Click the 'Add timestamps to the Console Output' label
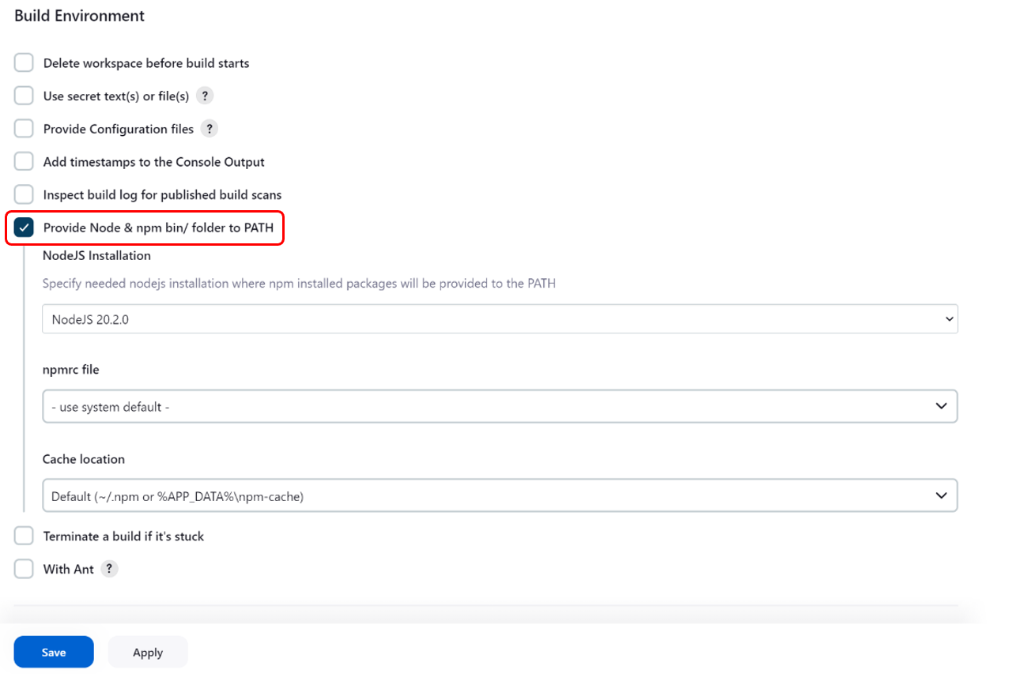The height and width of the screenshot is (685, 1012). [x=154, y=162]
